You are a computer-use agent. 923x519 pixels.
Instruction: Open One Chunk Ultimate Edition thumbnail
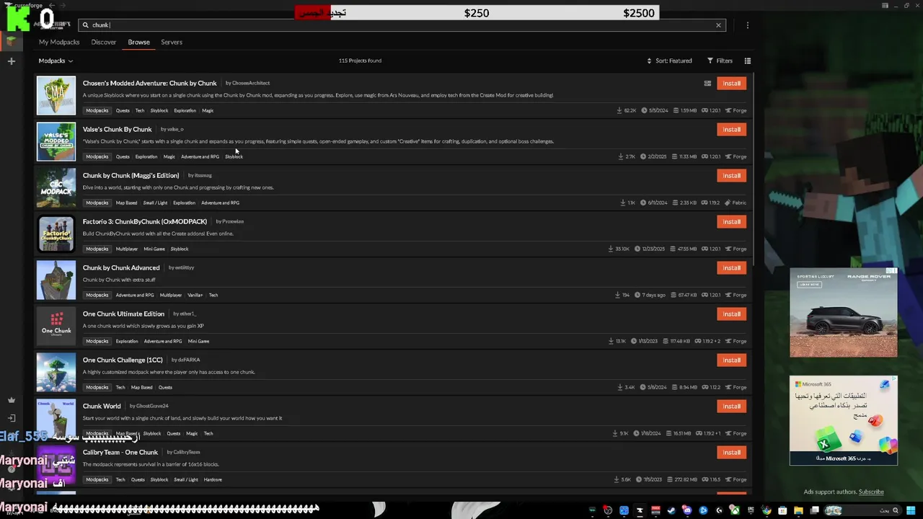pos(56,326)
